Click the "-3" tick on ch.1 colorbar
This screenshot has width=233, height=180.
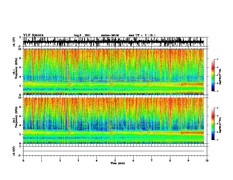[x=217, y=59]
